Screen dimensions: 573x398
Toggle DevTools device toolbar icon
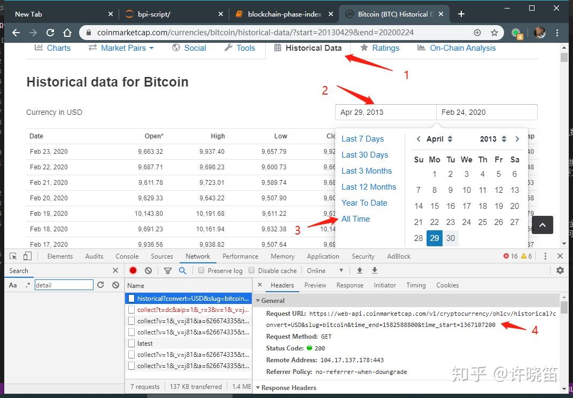[x=27, y=256]
